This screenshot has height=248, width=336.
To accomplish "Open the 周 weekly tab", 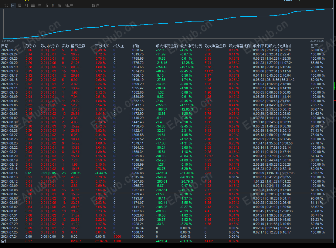I will 20,5.
